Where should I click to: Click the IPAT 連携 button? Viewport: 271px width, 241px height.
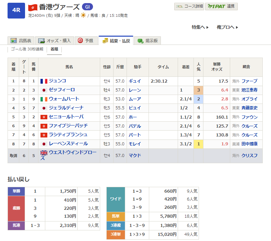(221, 7)
